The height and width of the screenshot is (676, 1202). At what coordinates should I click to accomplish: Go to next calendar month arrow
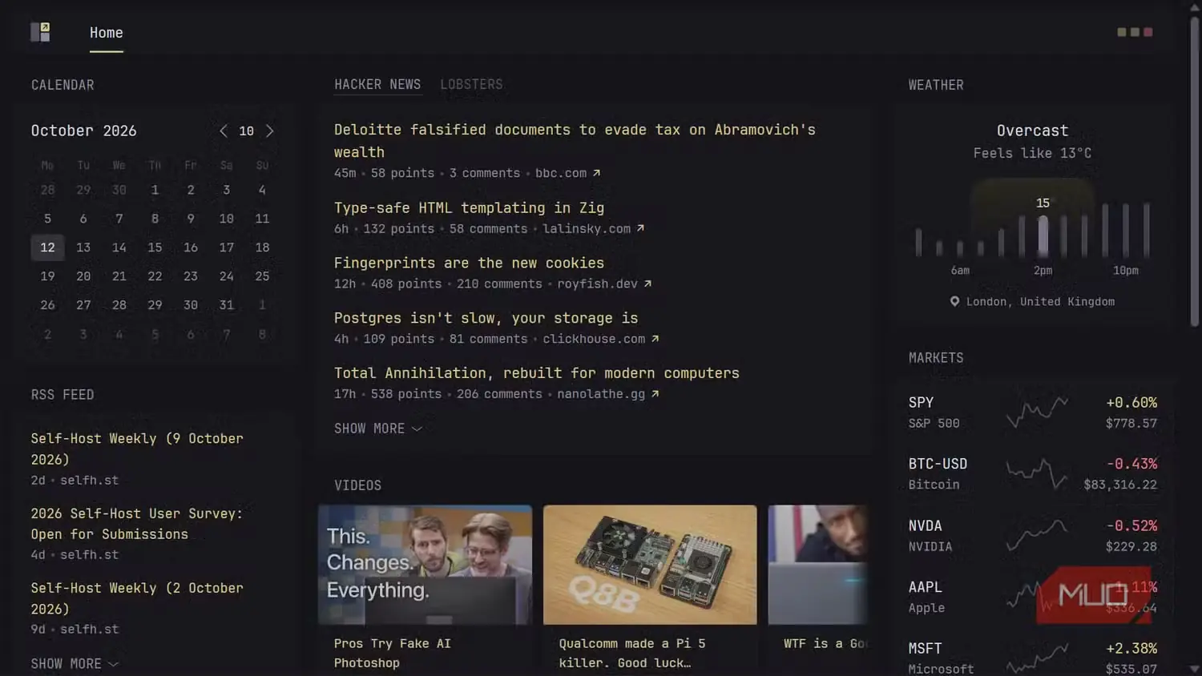coord(270,131)
